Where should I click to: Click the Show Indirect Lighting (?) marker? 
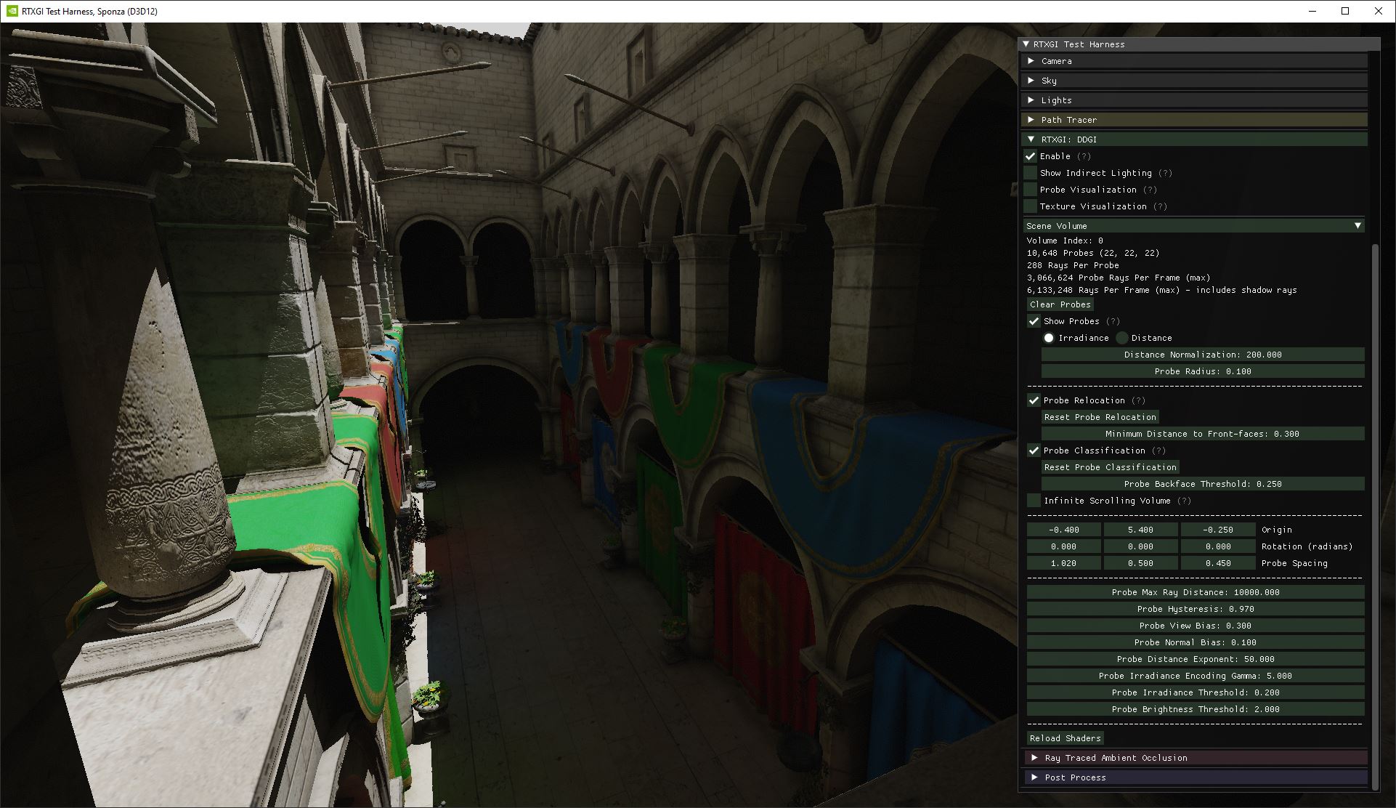coord(1165,173)
